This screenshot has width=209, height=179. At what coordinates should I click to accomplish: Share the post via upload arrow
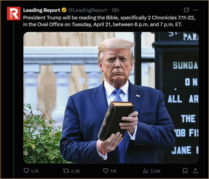point(195,171)
